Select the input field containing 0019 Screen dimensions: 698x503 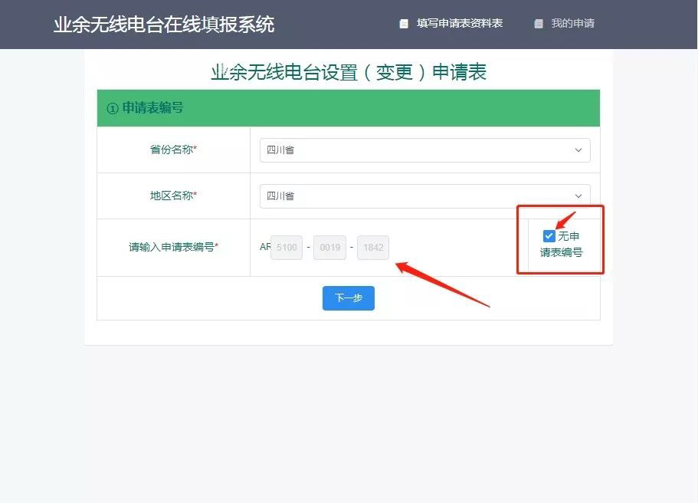coord(329,248)
